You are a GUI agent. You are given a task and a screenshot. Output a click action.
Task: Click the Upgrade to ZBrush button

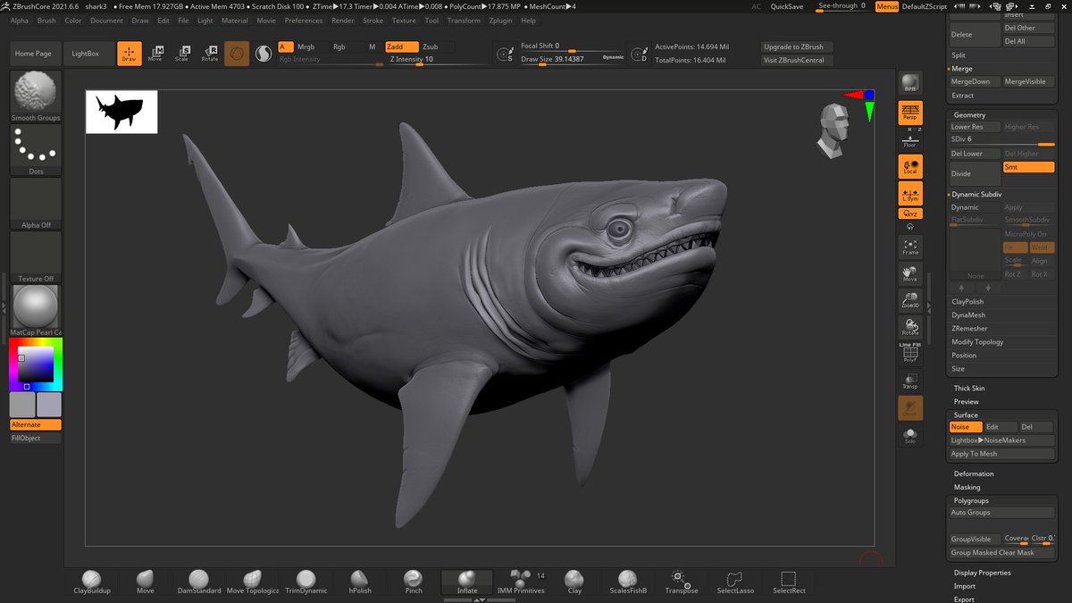click(x=794, y=46)
